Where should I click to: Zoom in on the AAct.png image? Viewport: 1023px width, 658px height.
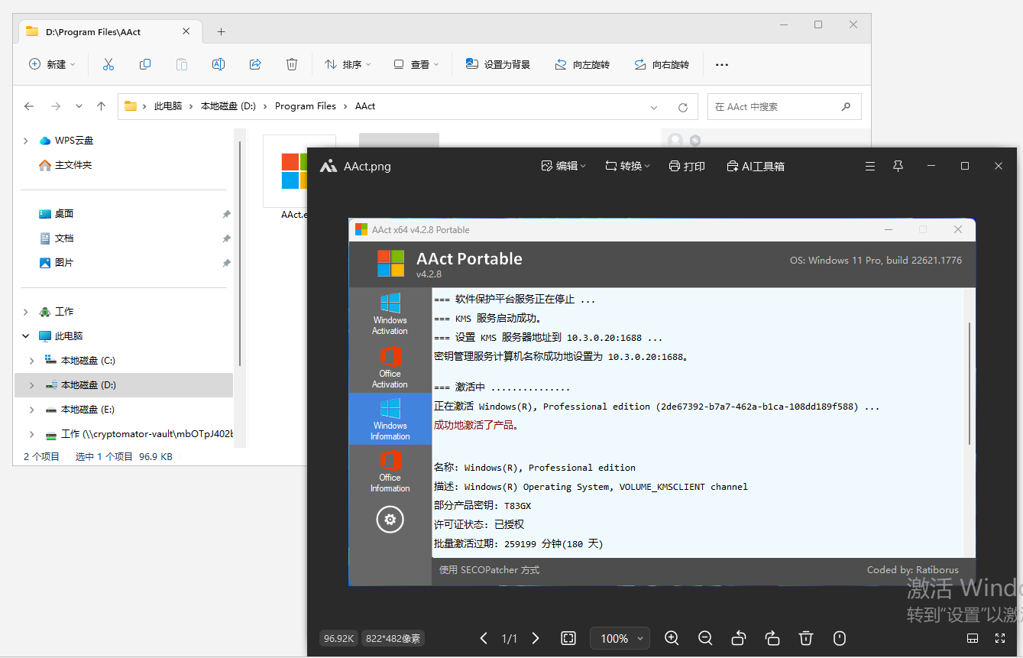[x=672, y=638]
